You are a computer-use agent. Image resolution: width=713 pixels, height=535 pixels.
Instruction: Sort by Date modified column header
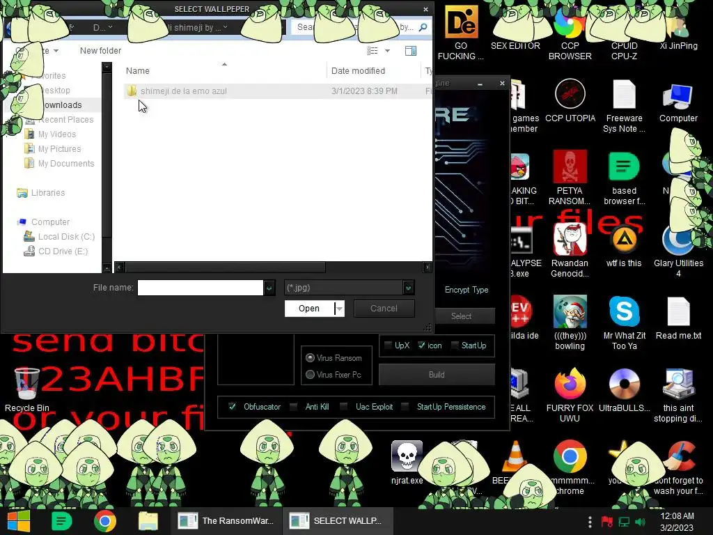click(358, 70)
